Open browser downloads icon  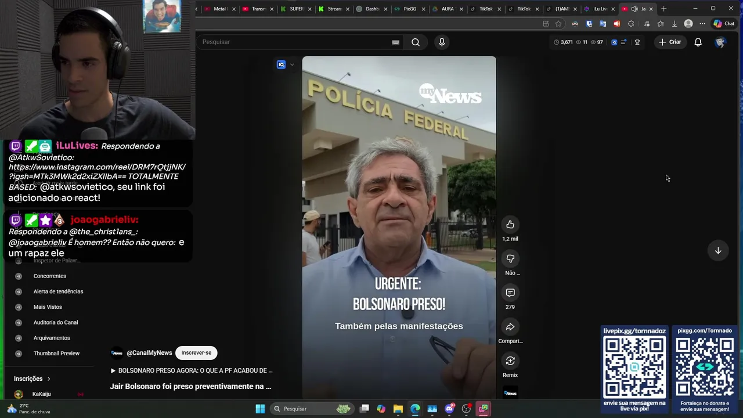tap(675, 24)
